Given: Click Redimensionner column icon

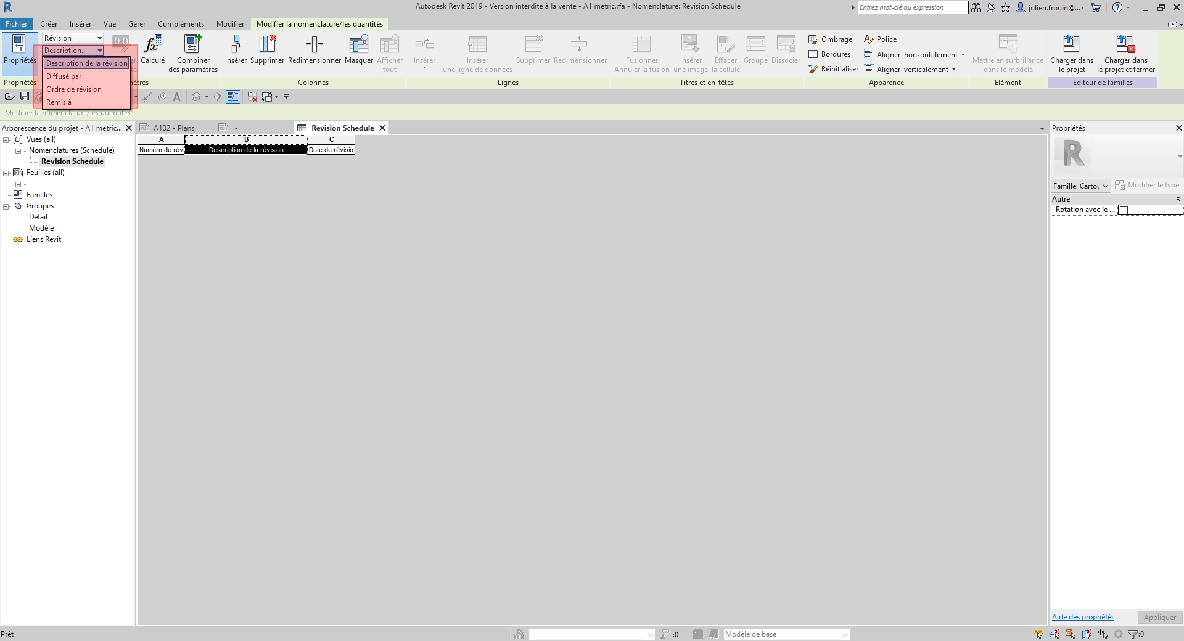Looking at the screenshot, I should point(314,45).
